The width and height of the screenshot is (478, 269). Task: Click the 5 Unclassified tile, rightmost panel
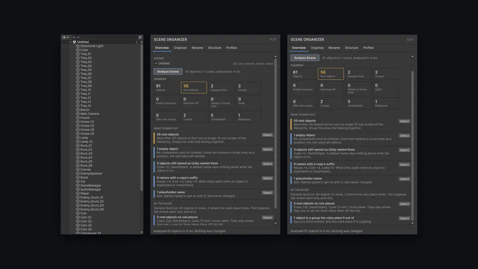(358, 104)
